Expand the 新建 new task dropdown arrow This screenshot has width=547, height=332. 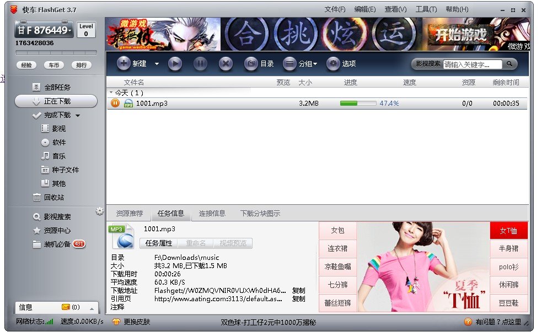(157, 64)
